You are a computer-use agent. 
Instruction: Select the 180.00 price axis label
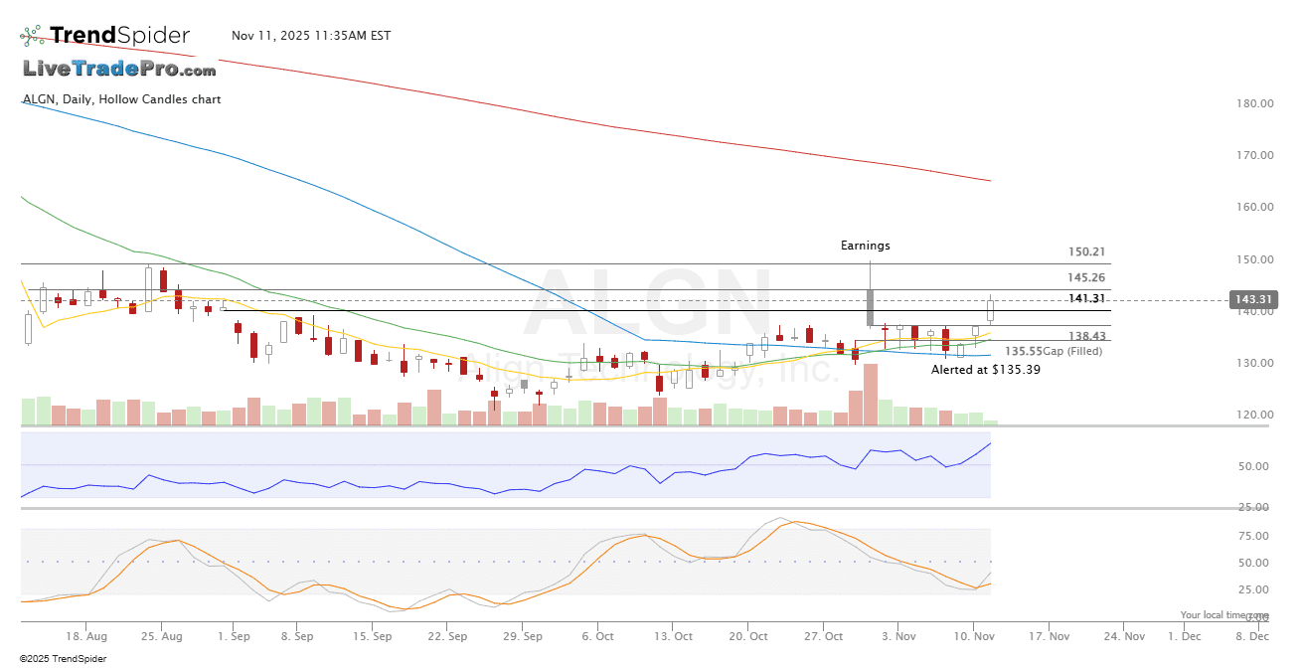1254,103
